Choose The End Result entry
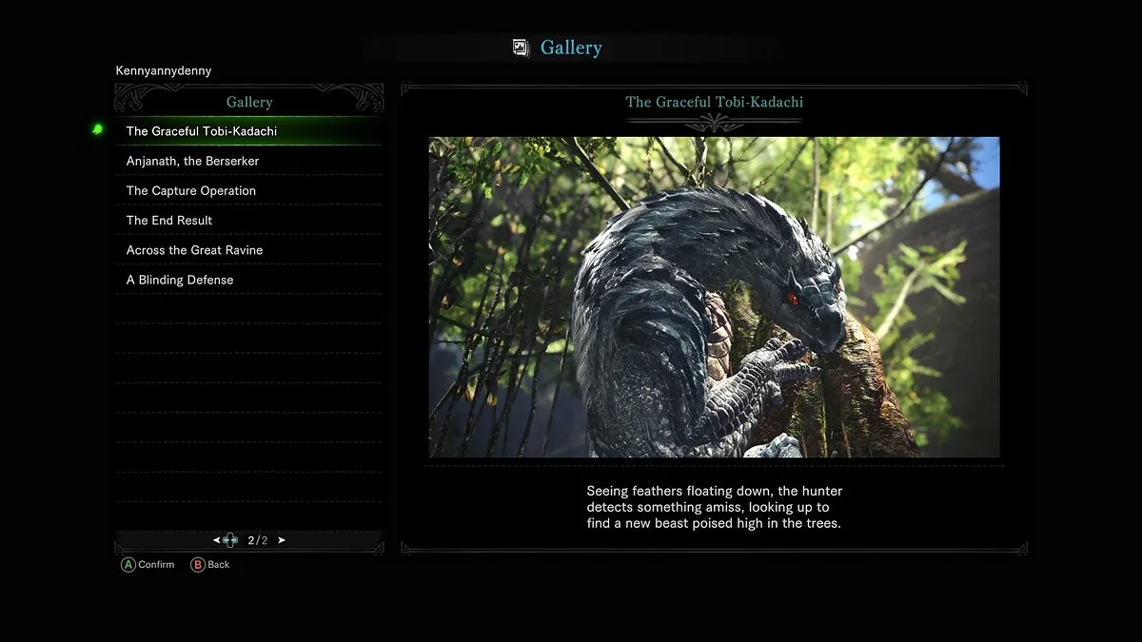1142x642 pixels. [249, 220]
